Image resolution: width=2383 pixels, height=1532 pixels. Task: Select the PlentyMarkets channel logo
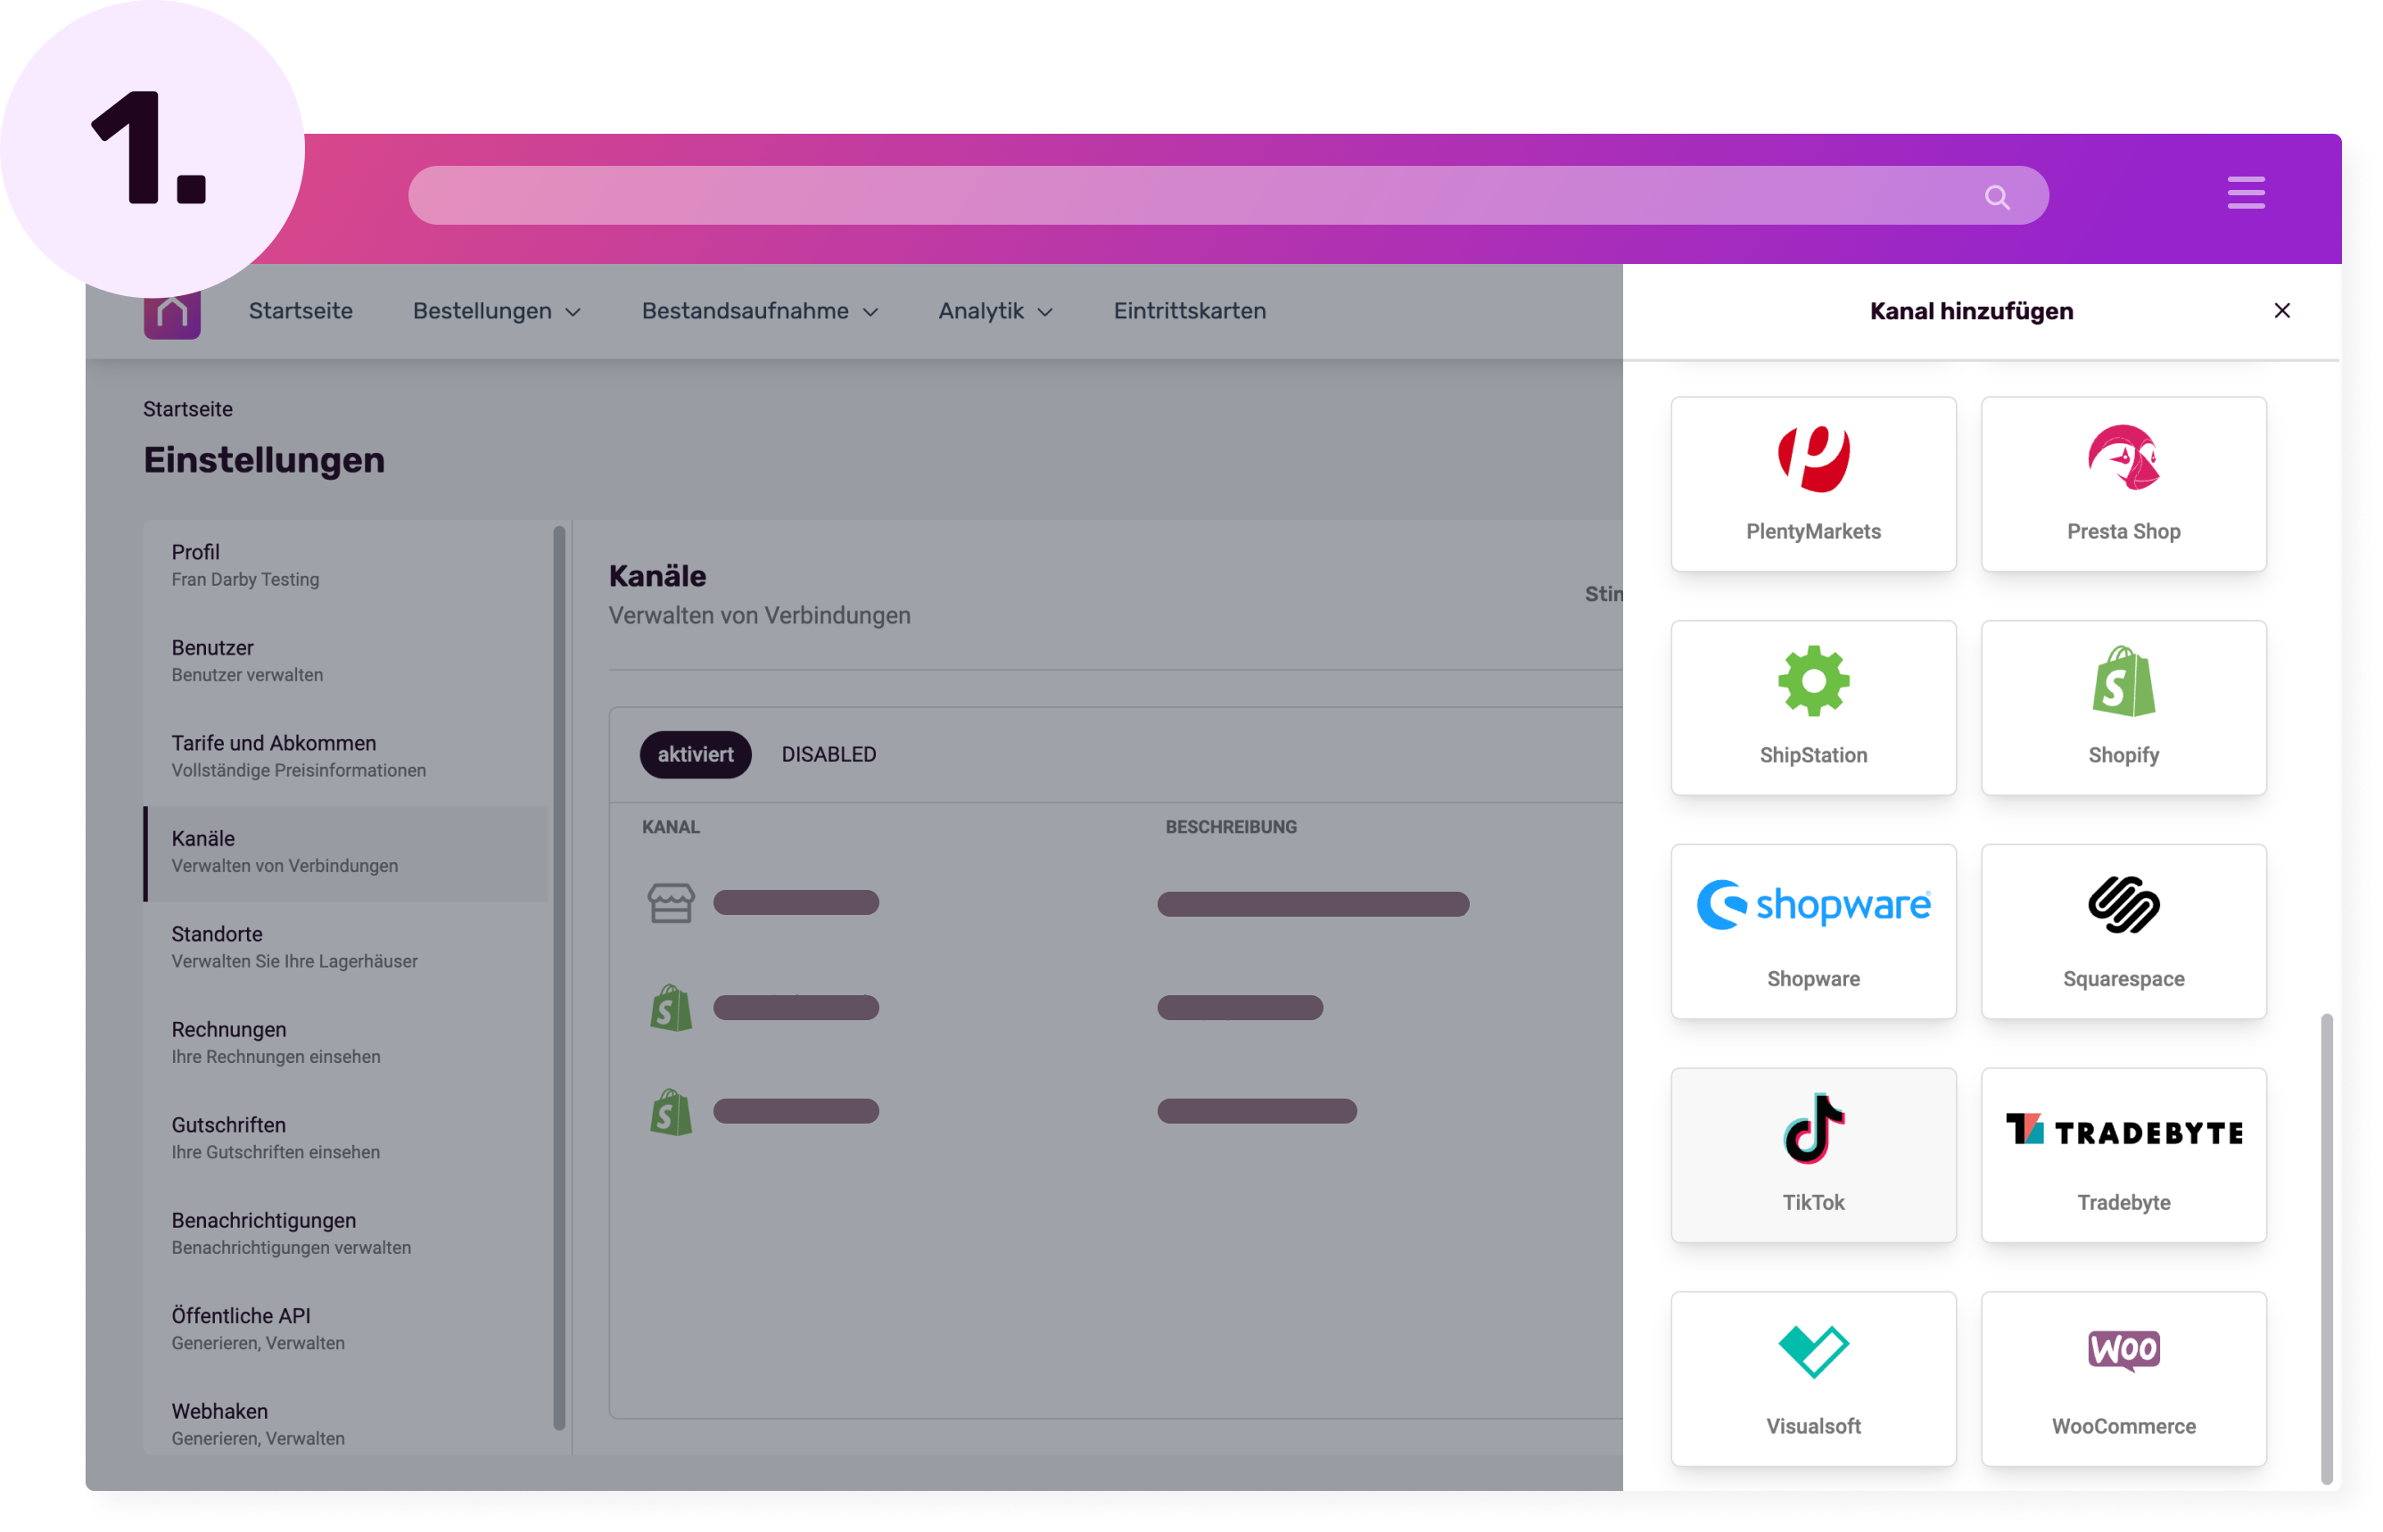[1813, 458]
